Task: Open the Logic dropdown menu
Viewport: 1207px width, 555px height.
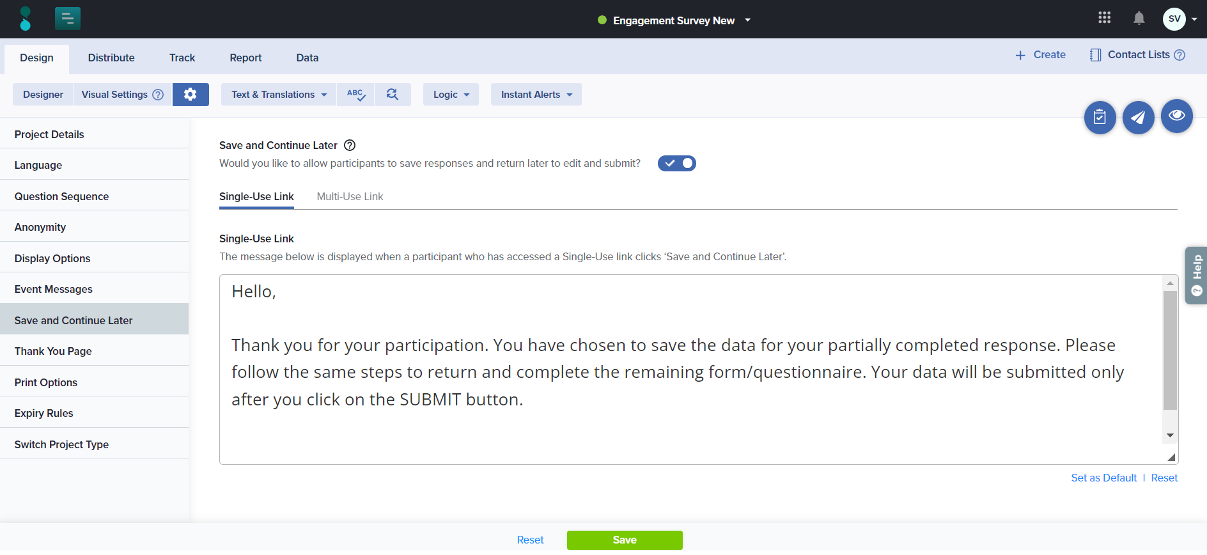Action: 451,95
